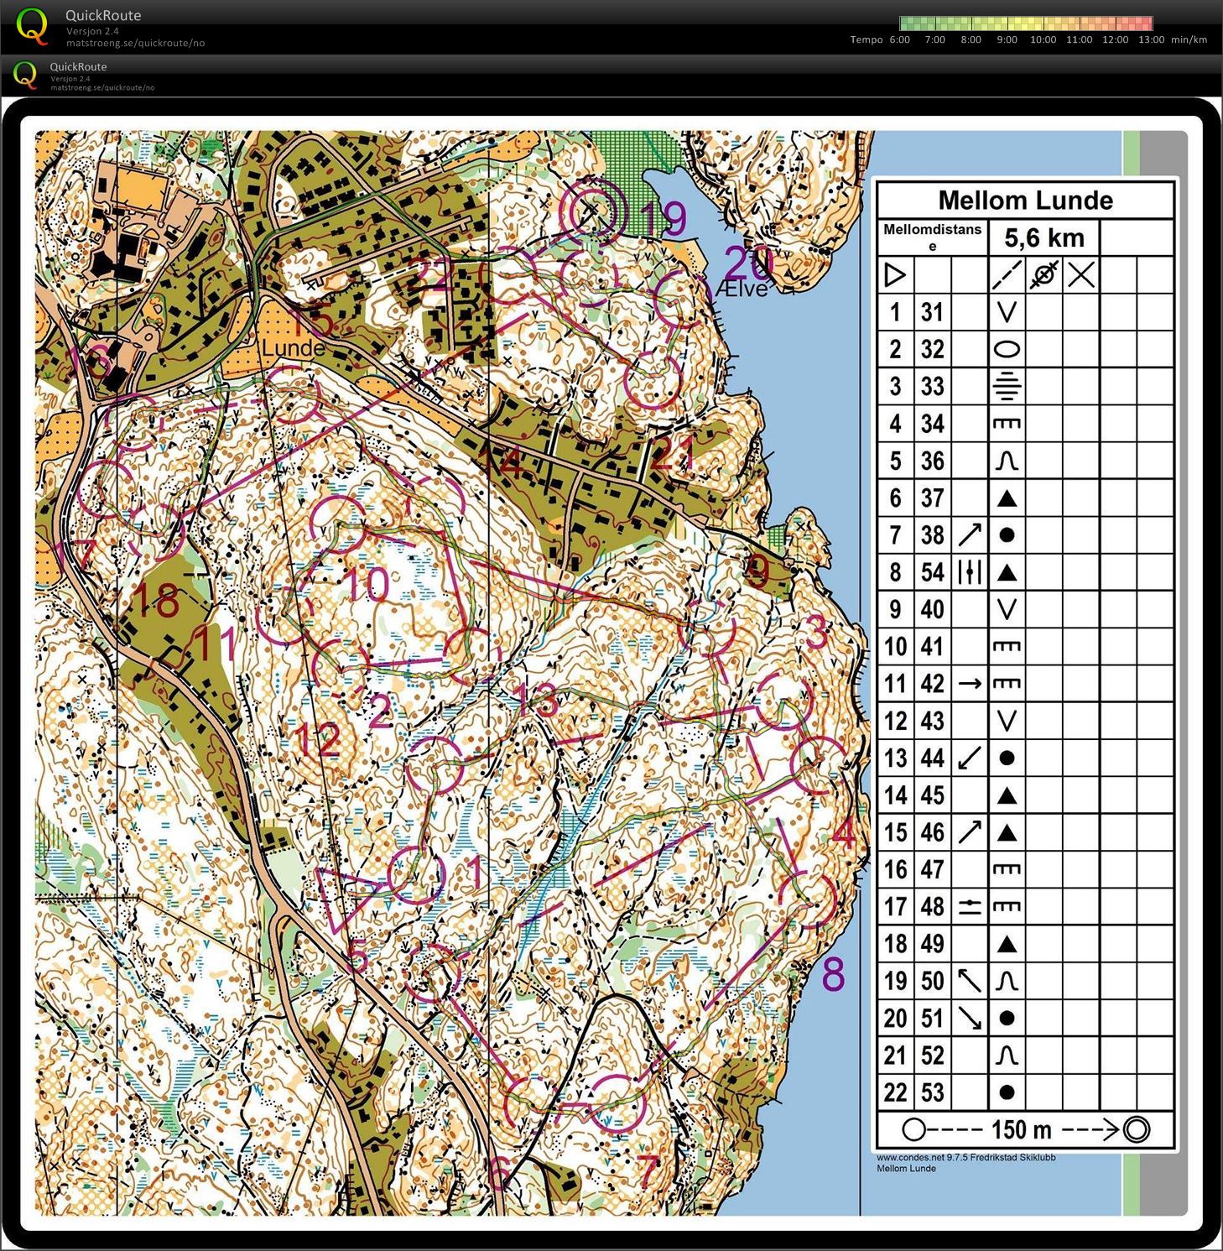Viewport: 1223px width, 1251px height.
Task: Click the hill arch symbol in control row 5
Action: [1007, 461]
